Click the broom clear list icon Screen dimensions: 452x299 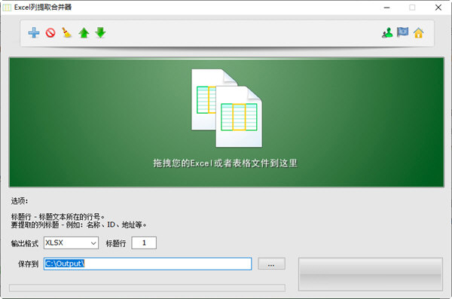[x=67, y=32]
